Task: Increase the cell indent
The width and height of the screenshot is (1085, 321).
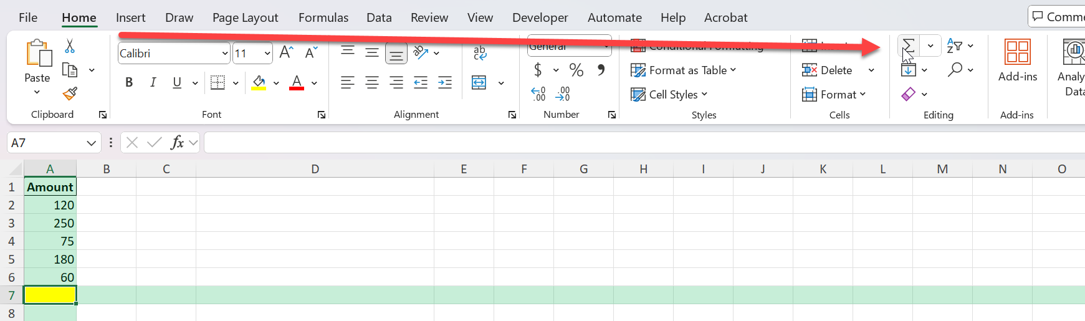Action: [445, 82]
